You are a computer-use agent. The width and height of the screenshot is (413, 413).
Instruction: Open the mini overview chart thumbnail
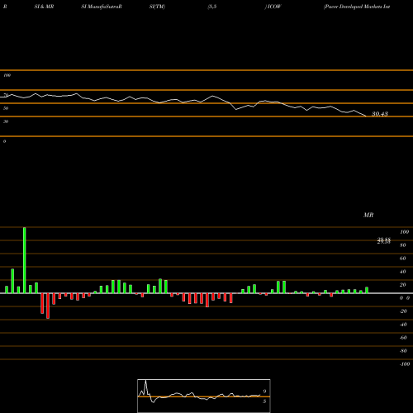click(204, 396)
